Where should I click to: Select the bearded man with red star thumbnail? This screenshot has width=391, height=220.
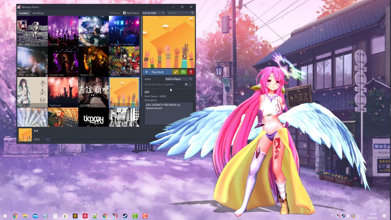63,117
